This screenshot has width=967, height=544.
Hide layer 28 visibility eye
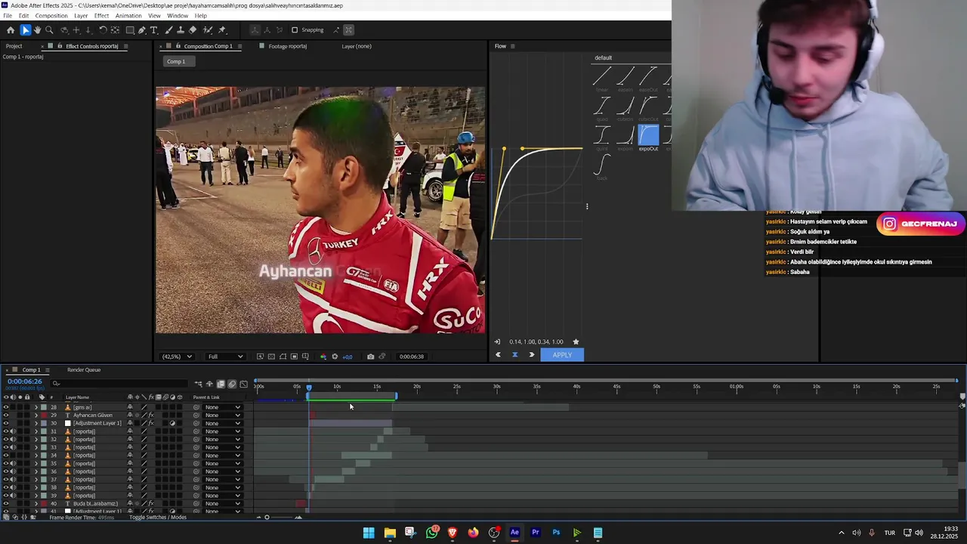6,407
